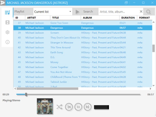The width and height of the screenshot is (156, 117).
Task: Skip to the next track
Action: pyautogui.click(x=88, y=107)
